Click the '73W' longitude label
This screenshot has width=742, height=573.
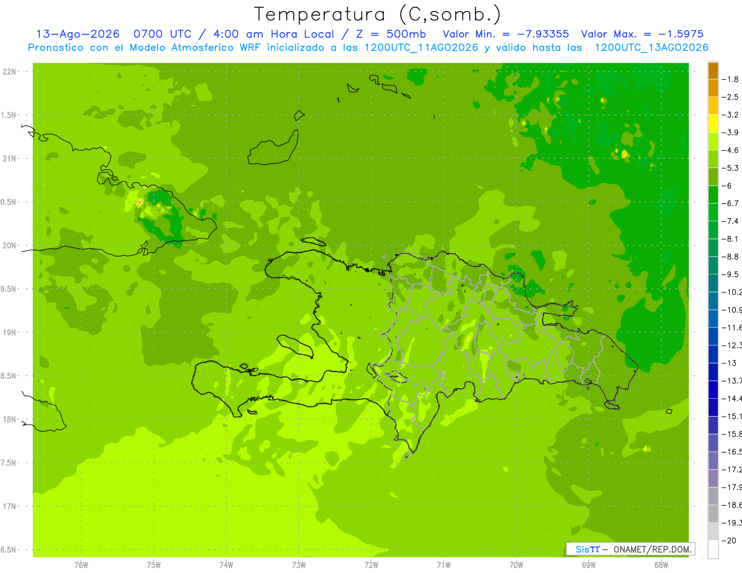(299, 564)
